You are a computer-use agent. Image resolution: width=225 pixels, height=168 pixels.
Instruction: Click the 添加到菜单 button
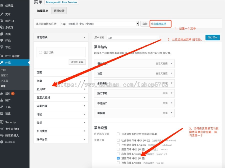pos(77,62)
